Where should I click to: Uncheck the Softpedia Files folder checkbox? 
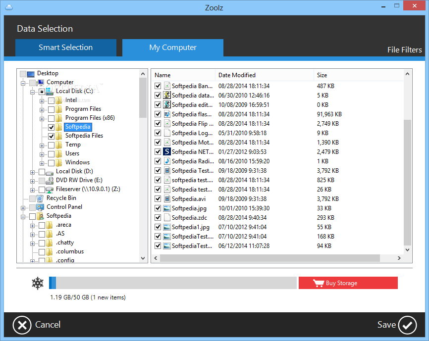(x=51, y=136)
